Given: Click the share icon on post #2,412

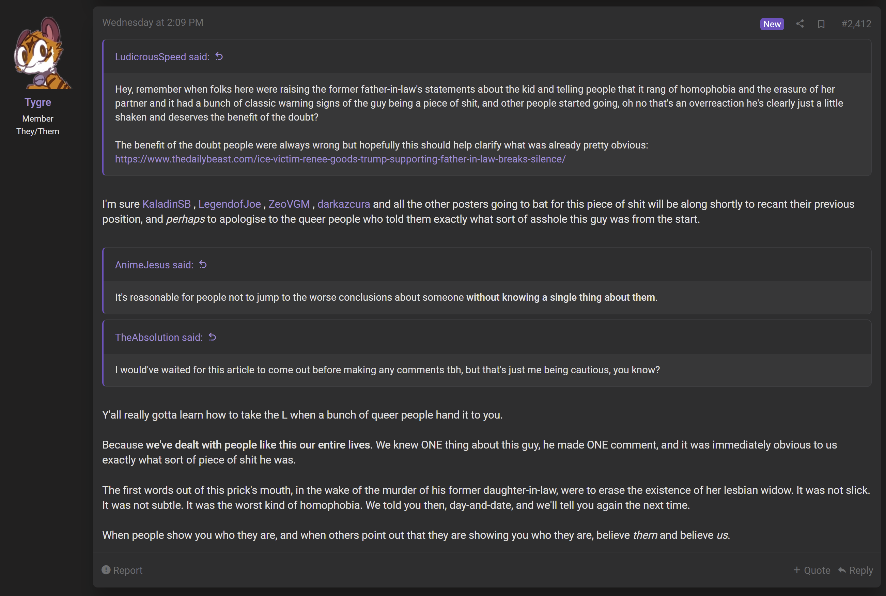Looking at the screenshot, I should coord(800,24).
